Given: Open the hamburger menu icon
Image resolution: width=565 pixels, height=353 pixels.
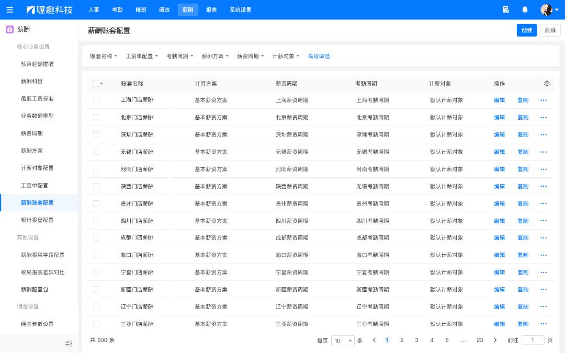Looking at the screenshot, I should [9, 10].
